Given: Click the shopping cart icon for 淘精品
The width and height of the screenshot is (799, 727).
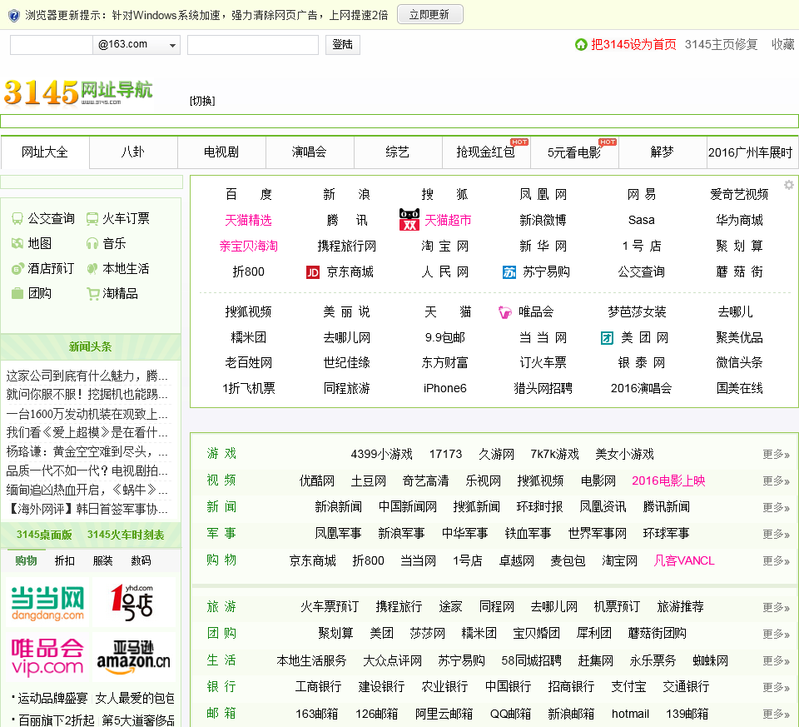Looking at the screenshot, I should click(92, 294).
